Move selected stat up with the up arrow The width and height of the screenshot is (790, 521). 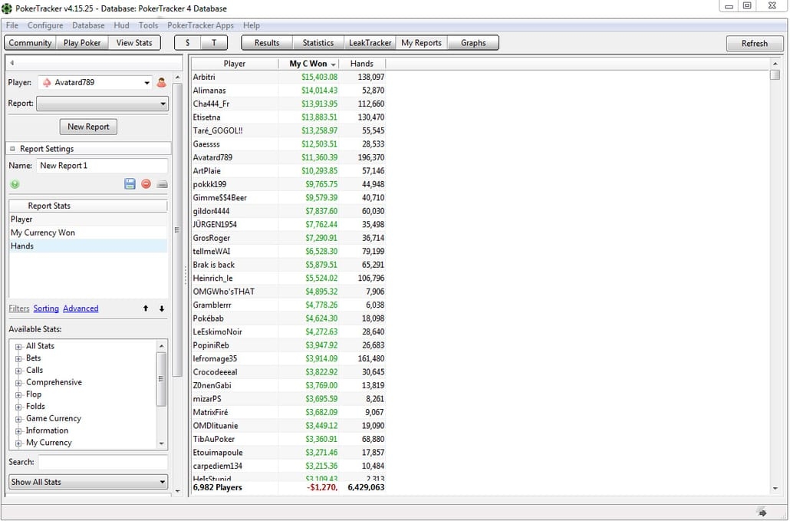coord(146,308)
